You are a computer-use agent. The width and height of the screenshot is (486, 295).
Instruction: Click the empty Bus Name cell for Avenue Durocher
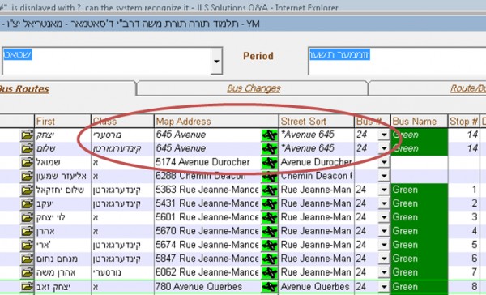pos(419,162)
